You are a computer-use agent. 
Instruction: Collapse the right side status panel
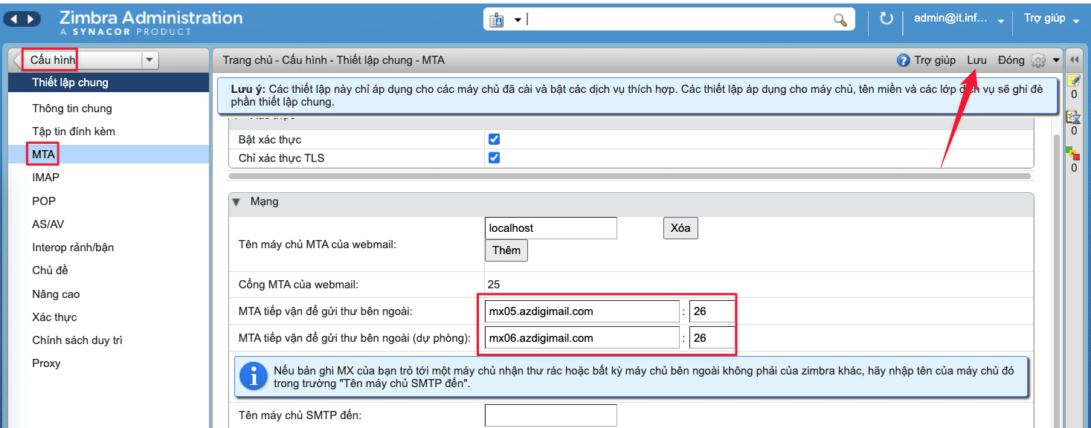(1074, 60)
